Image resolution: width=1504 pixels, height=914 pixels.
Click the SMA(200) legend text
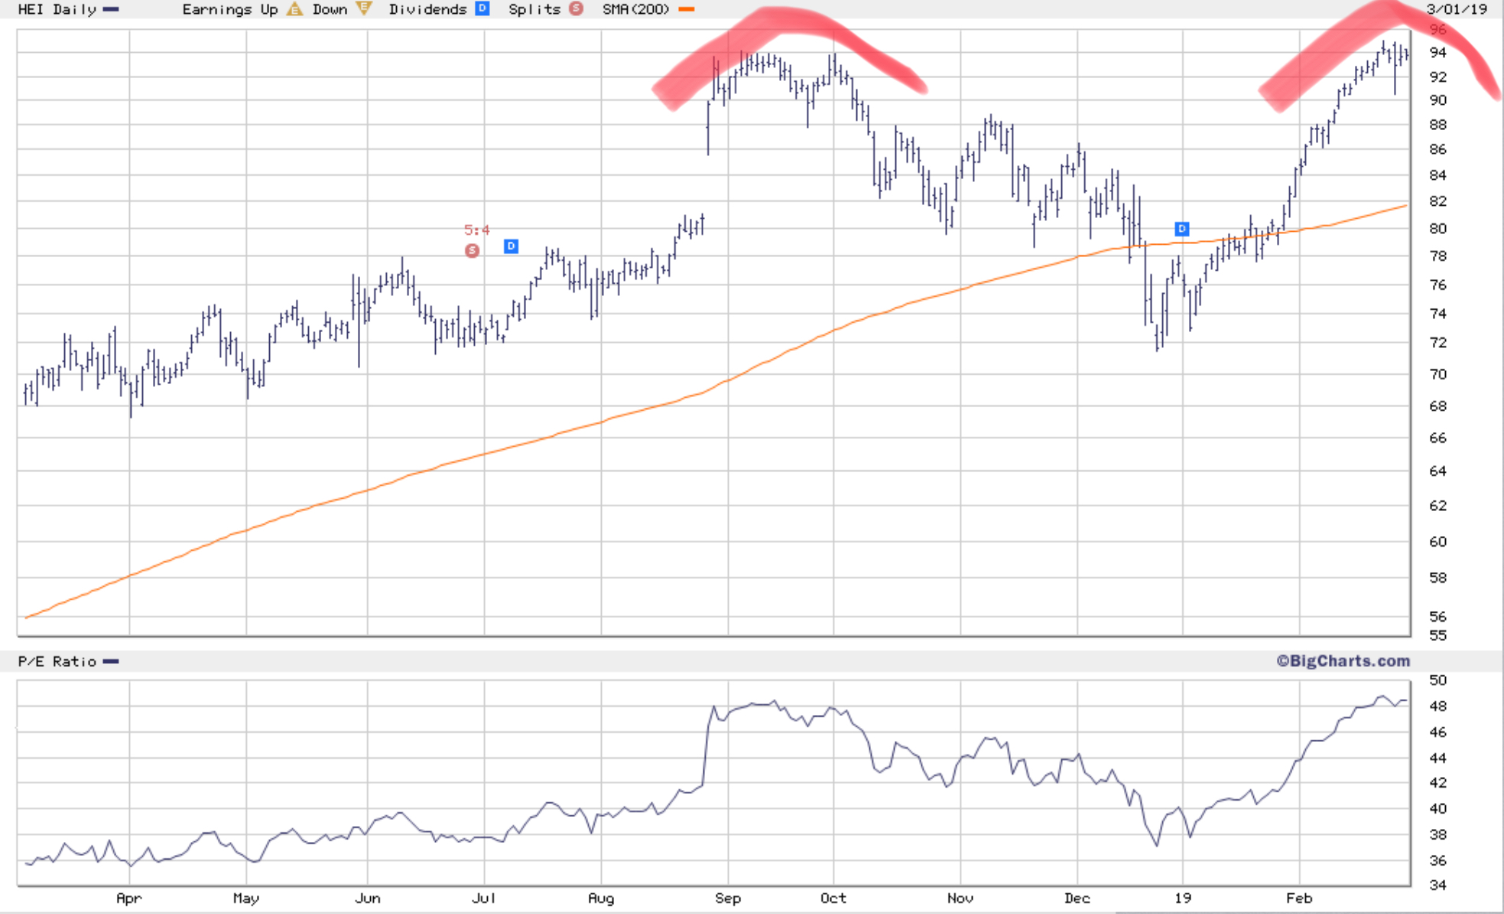[635, 9]
